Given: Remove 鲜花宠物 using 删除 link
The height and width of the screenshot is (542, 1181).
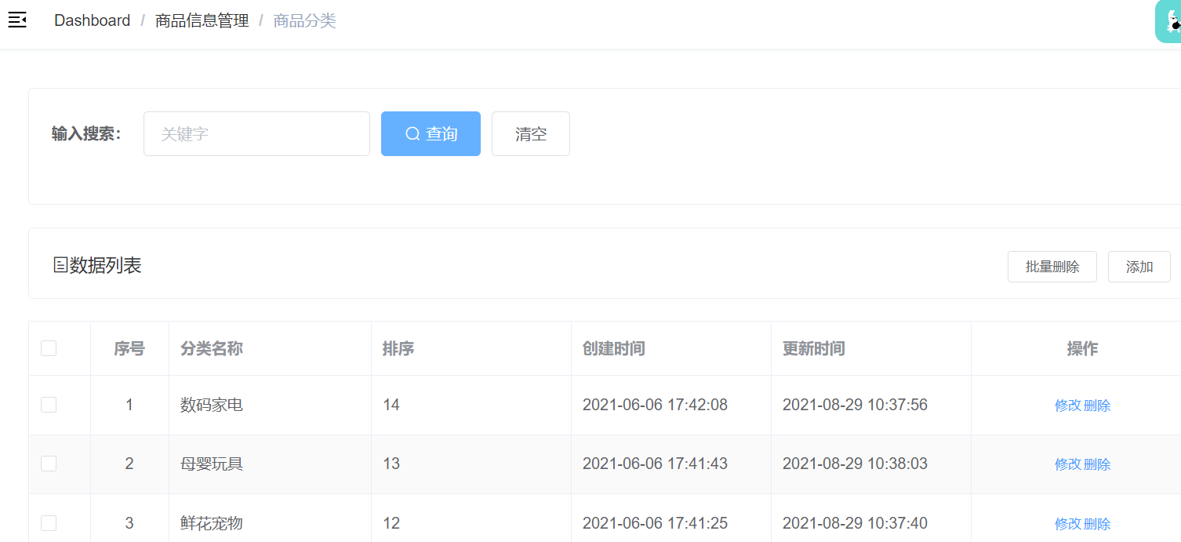Looking at the screenshot, I should (1097, 524).
